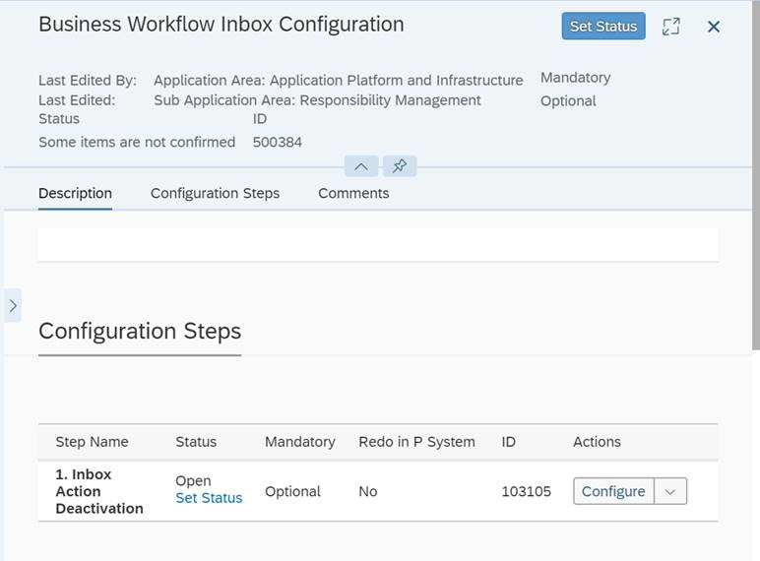Click the empty description text area
This screenshot has width=760, height=561.
click(x=378, y=245)
